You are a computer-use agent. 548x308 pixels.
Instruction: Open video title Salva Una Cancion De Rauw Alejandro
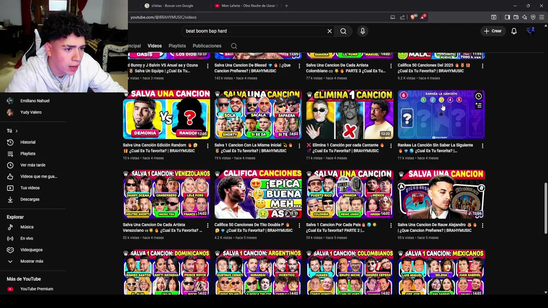pos(435,228)
